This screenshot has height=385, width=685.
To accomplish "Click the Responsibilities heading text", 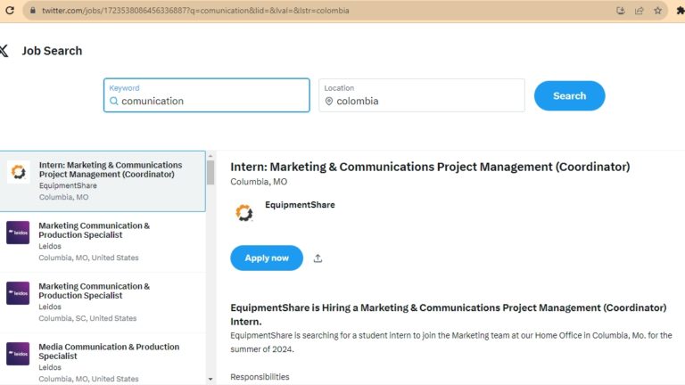I will point(260,377).
